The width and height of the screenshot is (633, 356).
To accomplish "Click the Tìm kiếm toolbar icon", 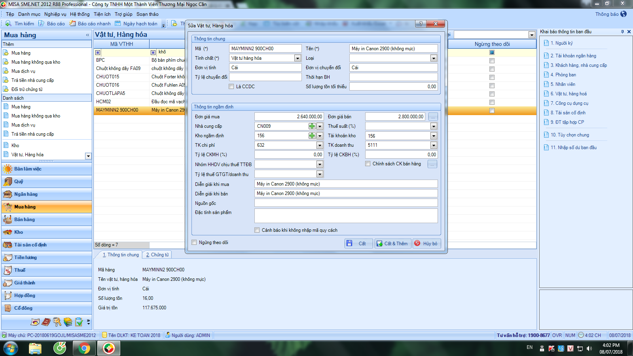I will [8, 24].
